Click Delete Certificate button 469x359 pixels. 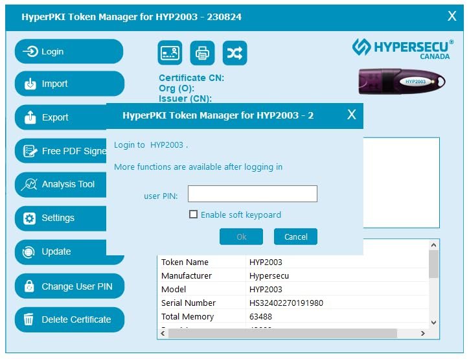click(68, 319)
